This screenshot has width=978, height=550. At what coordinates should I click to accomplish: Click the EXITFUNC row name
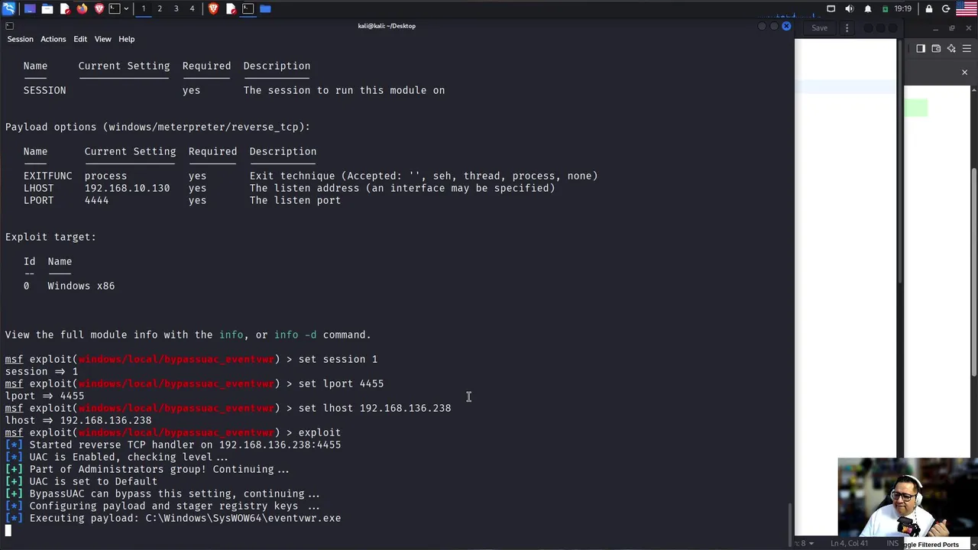[x=47, y=176]
